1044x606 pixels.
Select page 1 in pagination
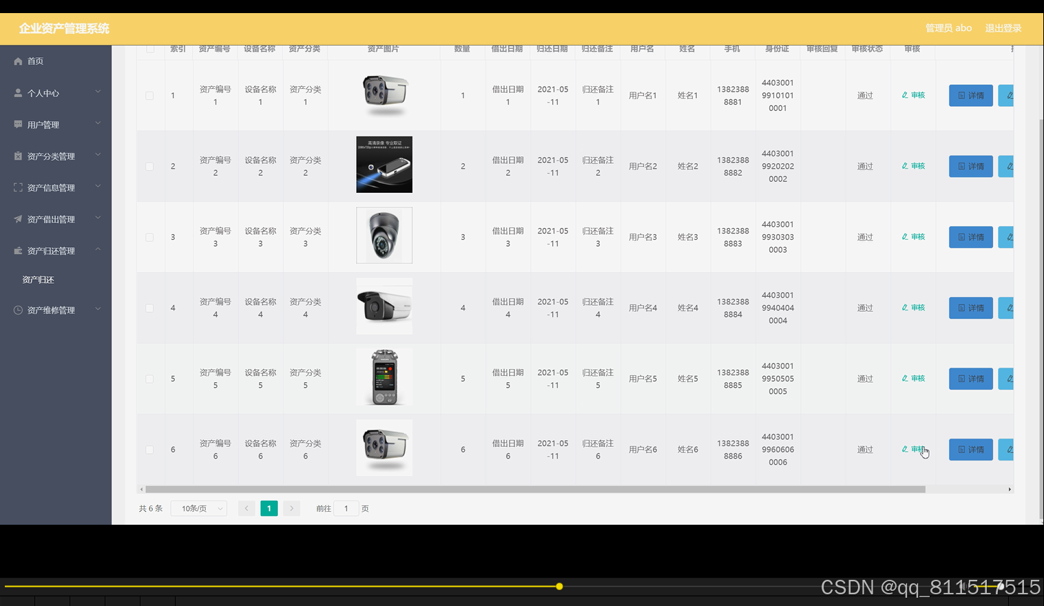pos(269,508)
